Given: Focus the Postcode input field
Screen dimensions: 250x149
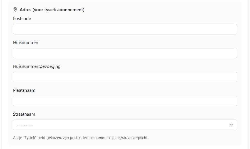Looking at the screenshot, I should tap(125, 29).
